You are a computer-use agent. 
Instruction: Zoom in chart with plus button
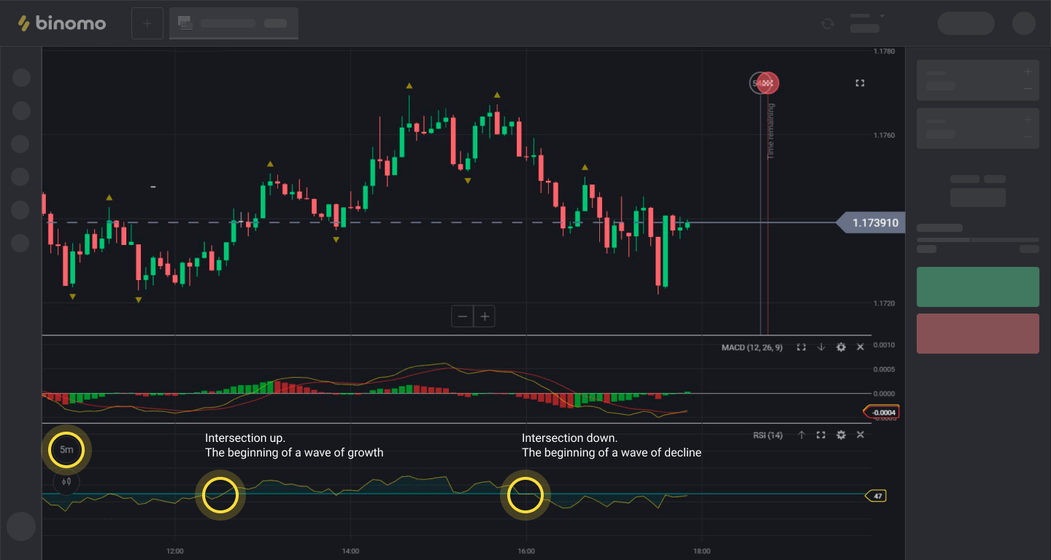tap(485, 316)
